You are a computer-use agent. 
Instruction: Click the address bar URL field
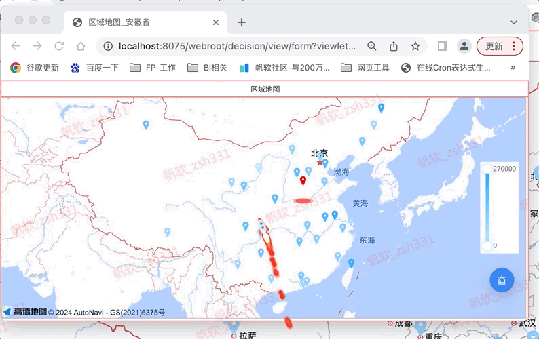(237, 46)
